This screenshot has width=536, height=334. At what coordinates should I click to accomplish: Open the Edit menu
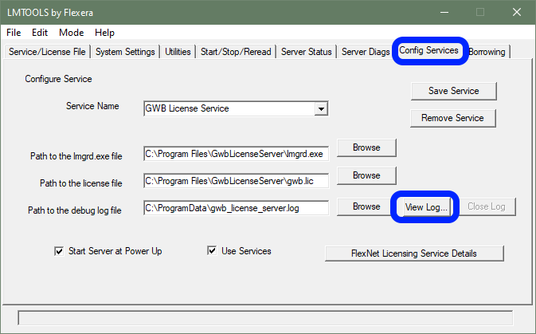(40, 33)
